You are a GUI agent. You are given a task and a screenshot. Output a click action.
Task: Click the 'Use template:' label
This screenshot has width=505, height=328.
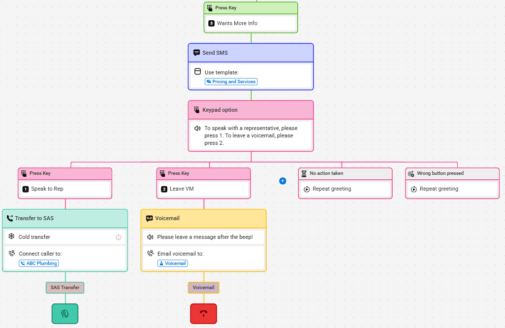point(221,72)
